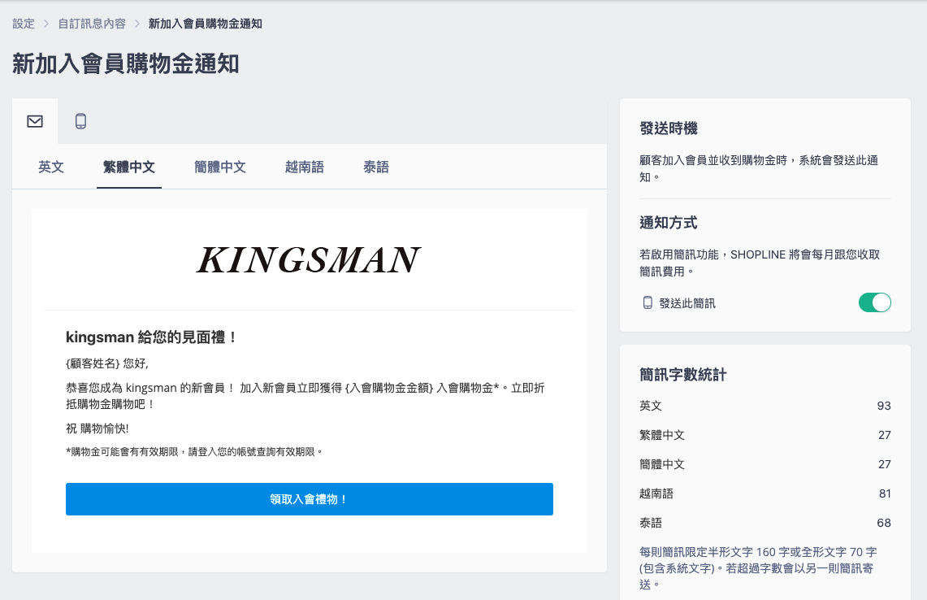Switch to the email envelope preview tab
The height and width of the screenshot is (600, 927).
pos(35,121)
